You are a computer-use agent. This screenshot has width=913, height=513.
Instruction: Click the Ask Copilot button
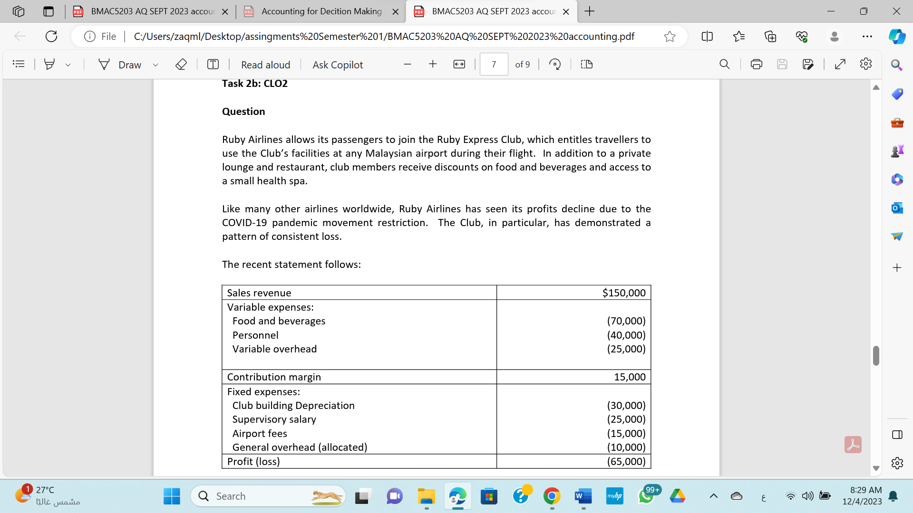(x=337, y=65)
